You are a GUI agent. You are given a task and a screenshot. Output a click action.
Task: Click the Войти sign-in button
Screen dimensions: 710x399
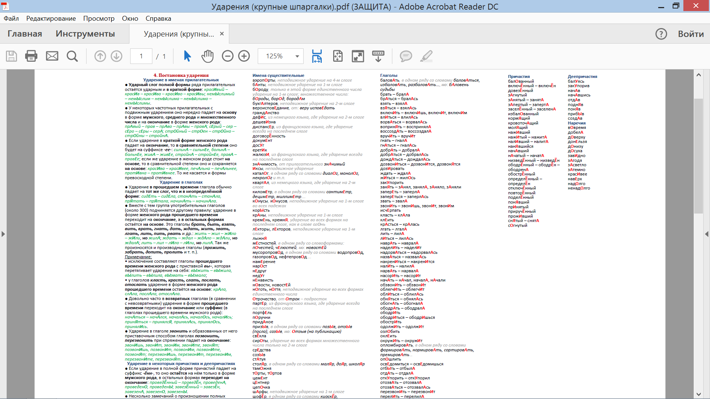pos(691,34)
